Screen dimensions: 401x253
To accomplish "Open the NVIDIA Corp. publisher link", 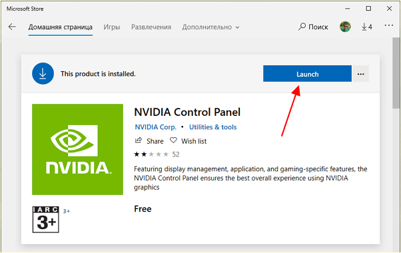I will [156, 127].
